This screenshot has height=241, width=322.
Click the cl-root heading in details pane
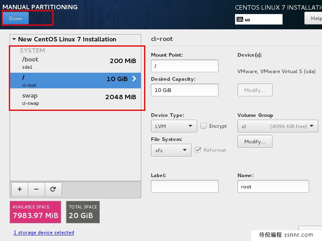pos(162,39)
